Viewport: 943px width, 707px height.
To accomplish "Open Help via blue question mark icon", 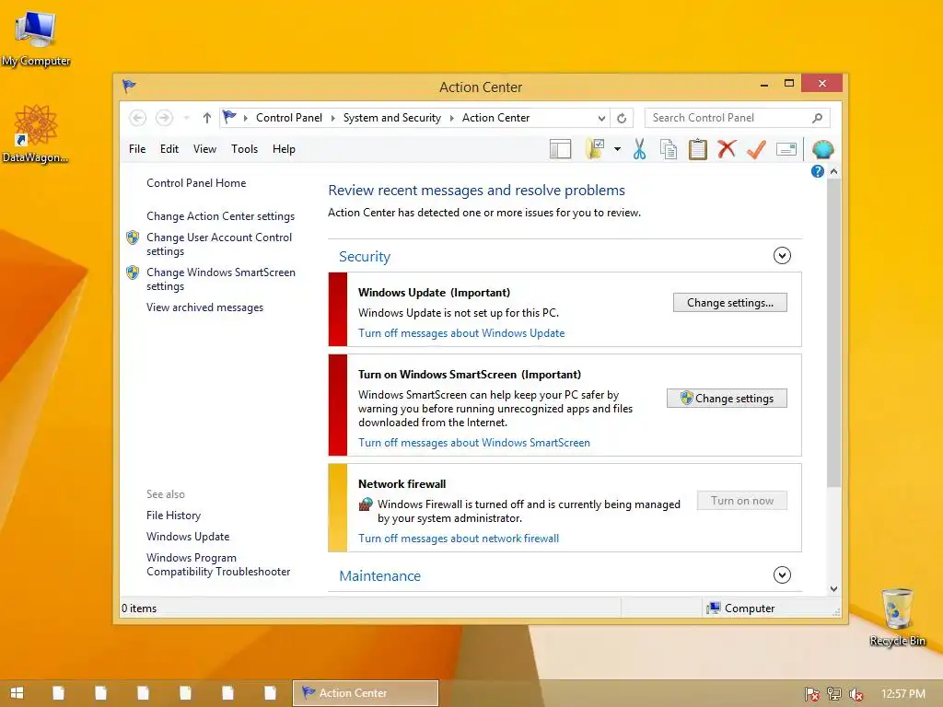I will 818,171.
